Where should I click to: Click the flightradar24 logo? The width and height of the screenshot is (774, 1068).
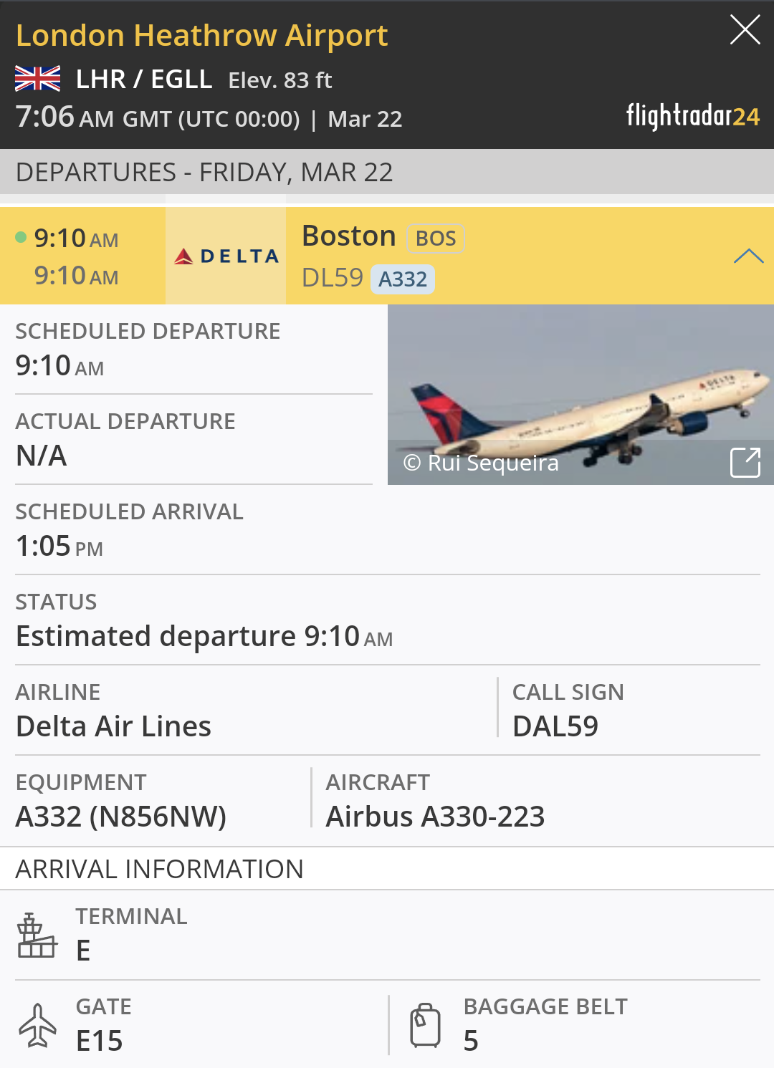tap(692, 116)
